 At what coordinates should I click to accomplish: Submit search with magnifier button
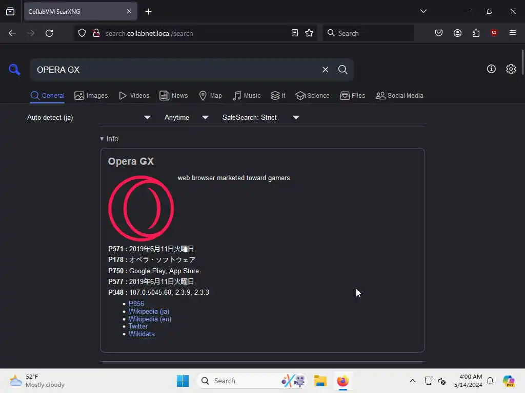click(x=342, y=70)
